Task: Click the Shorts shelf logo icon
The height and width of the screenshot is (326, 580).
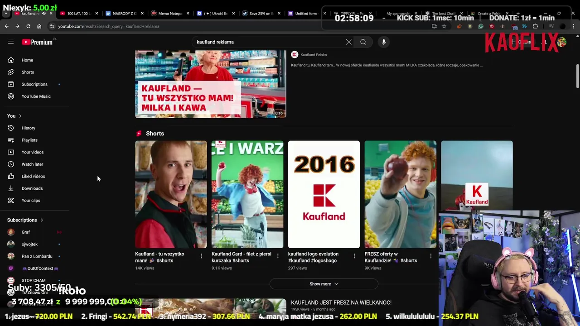Action: coord(139,134)
